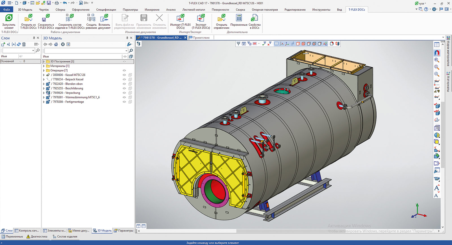Switch to Листовой металл ribbon tab
Image resolution: width=452 pixels, height=245 pixels.
click(194, 10)
